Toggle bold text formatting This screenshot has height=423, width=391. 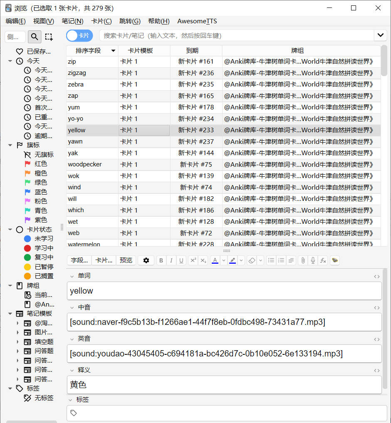[161, 261]
